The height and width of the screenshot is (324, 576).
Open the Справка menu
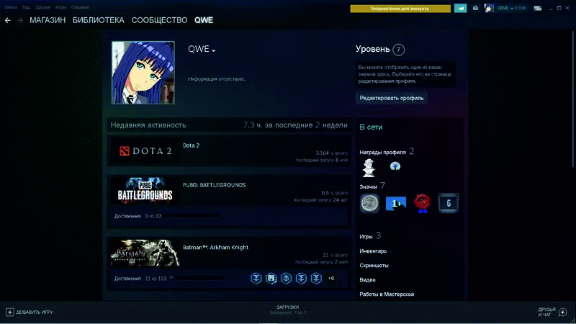click(80, 7)
